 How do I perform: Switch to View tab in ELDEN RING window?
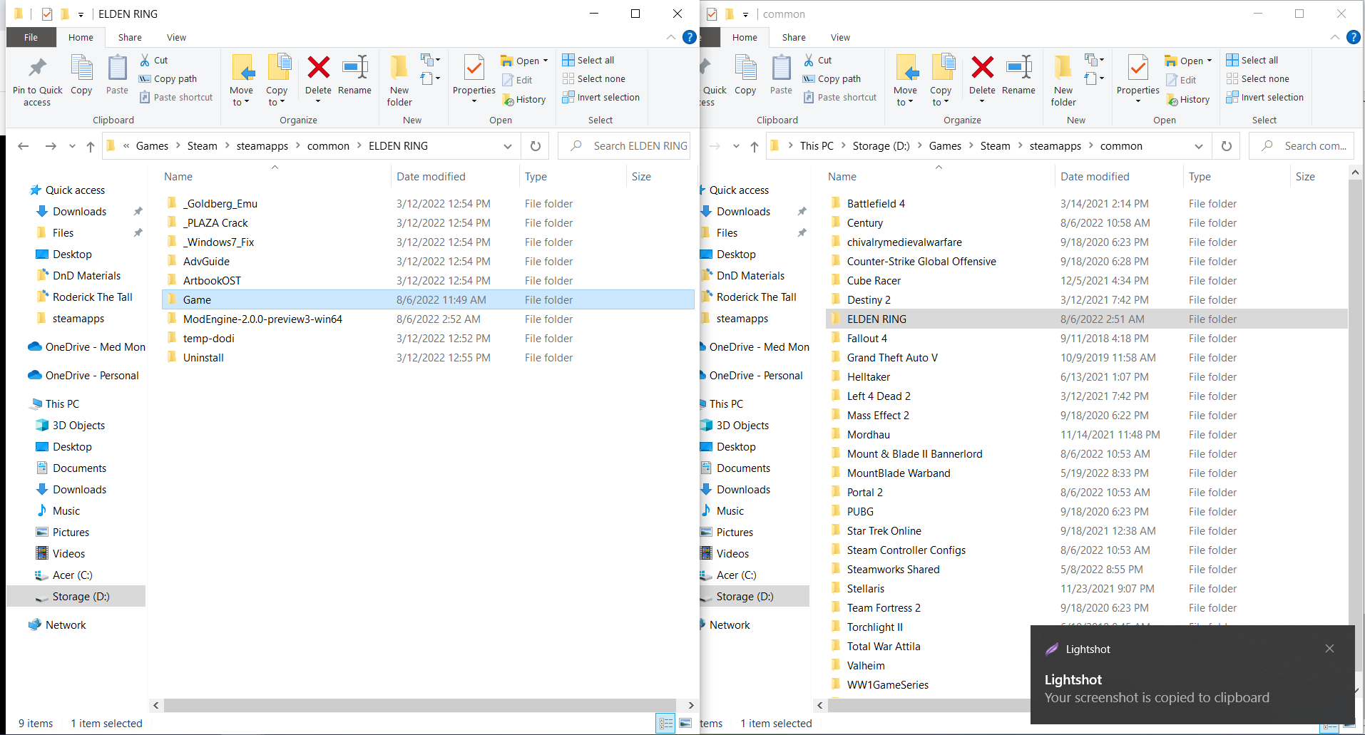click(176, 37)
